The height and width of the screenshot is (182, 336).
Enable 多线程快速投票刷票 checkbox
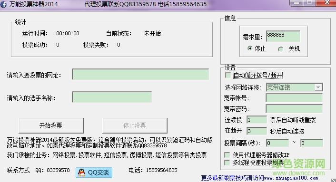227,163
